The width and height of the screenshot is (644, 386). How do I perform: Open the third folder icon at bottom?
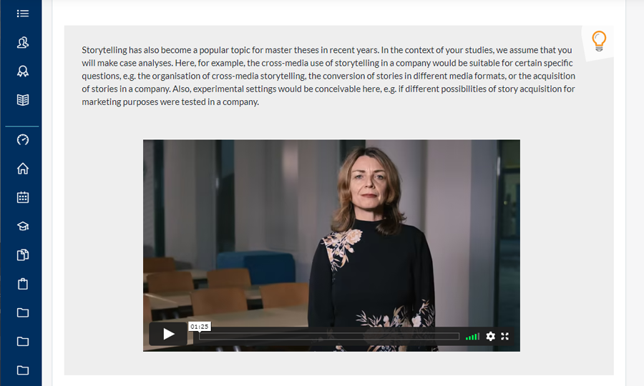pyautogui.click(x=23, y=370)
